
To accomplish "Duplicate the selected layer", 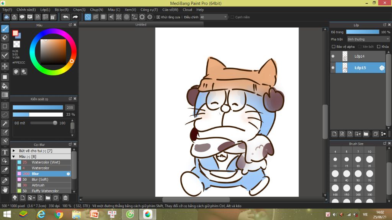I will pos(375,134).
